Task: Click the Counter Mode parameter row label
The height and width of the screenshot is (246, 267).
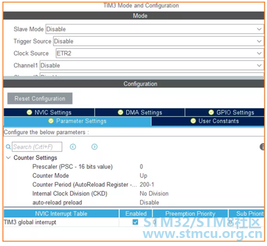Action: point(51,176)
